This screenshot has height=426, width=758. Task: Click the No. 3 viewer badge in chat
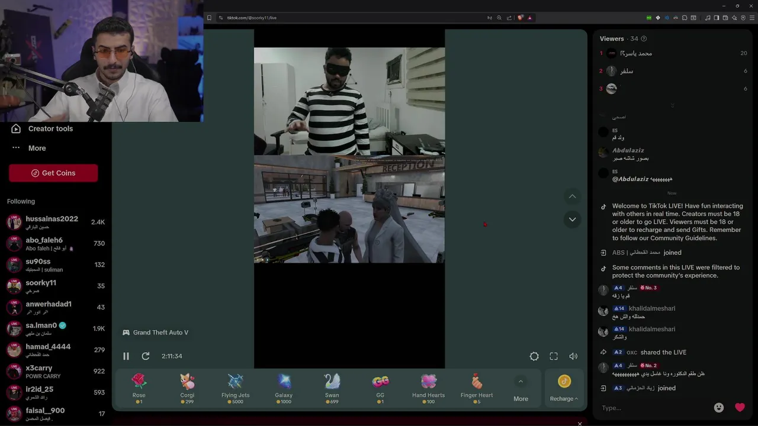648,288
